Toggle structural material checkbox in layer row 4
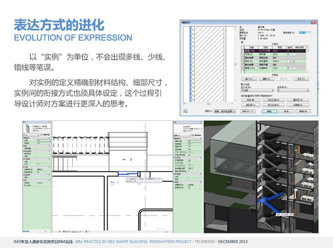Viewport: 333px width, 248px height. click(294, 61)
